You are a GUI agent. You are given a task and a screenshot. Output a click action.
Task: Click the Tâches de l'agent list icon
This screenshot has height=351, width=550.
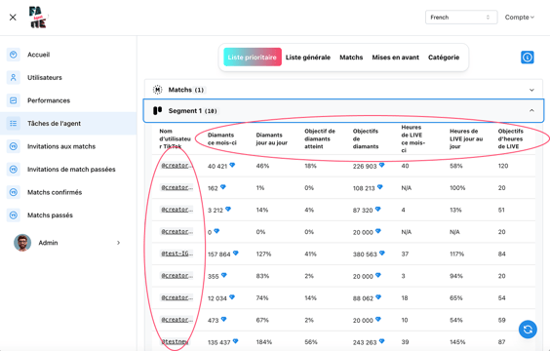[14, 124]
